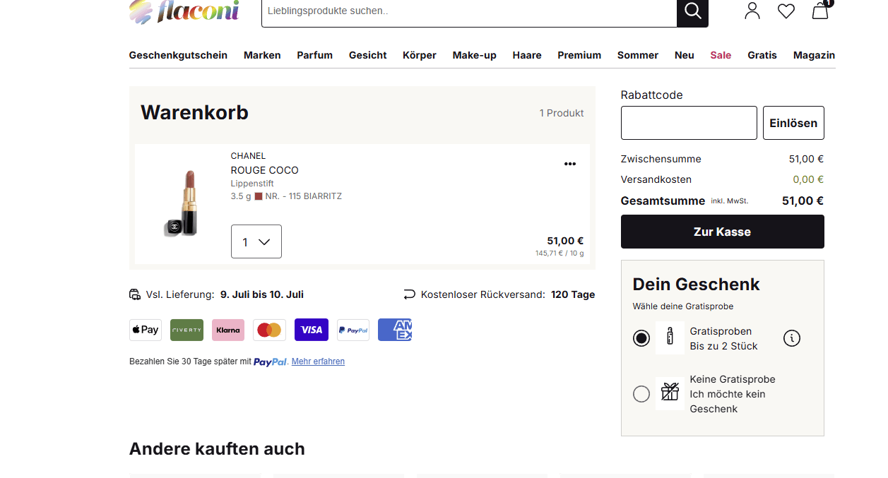Click the PayPal logo in pay-later text
This screenshot has width=888, height=478.
point(270,362)
